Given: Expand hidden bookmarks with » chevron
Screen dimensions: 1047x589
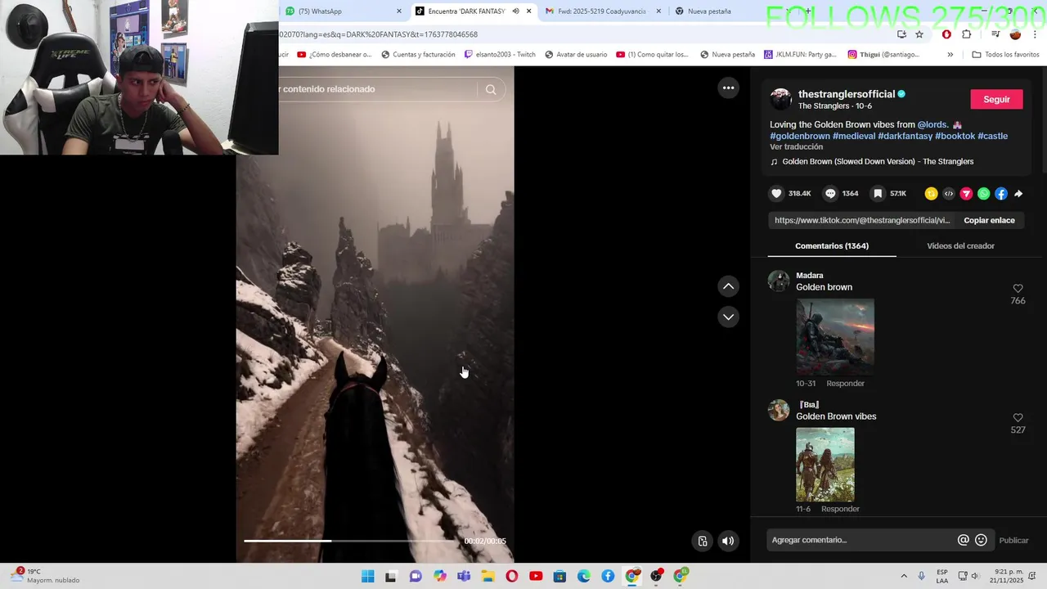Looking at the screenshot, I should (x=950, y=55).
